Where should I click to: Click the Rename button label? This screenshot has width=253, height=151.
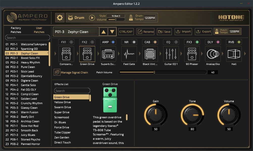click(148, 32)
